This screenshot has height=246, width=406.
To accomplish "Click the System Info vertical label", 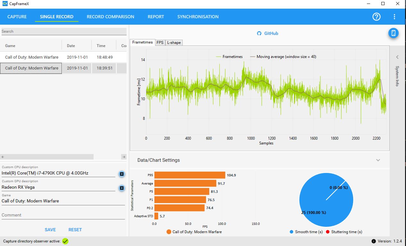I will 397,76.
